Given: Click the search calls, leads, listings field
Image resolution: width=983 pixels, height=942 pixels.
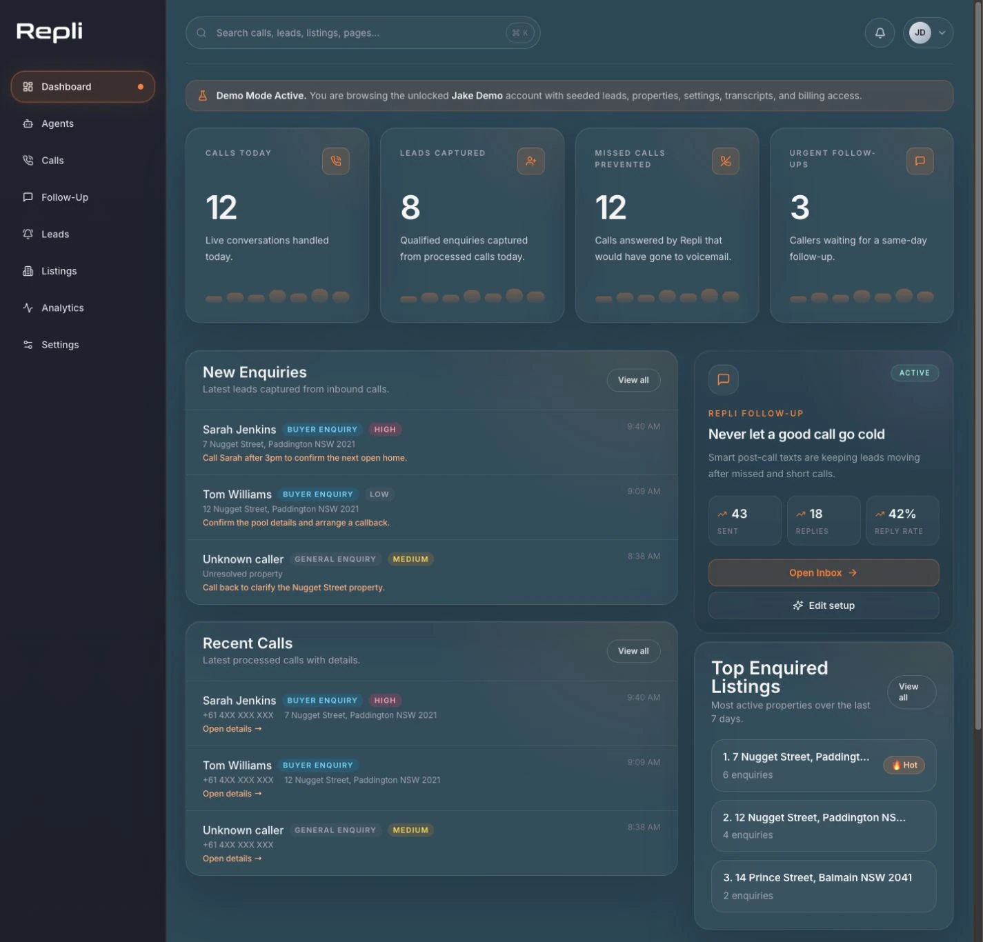Looking at the screenshot, I should (363, 33).
